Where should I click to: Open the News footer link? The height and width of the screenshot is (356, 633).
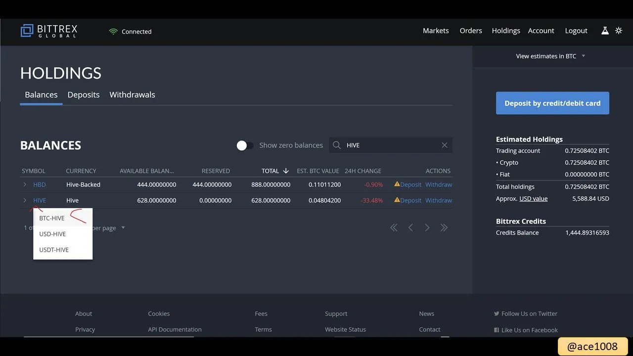pyautogui.click(x=427, y=313)
